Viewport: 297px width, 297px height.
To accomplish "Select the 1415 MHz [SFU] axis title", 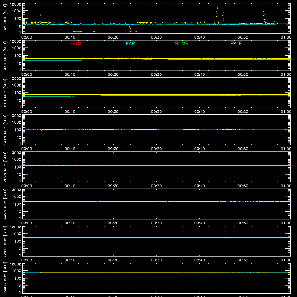I will pyautogui.click(x=5, y=130).
